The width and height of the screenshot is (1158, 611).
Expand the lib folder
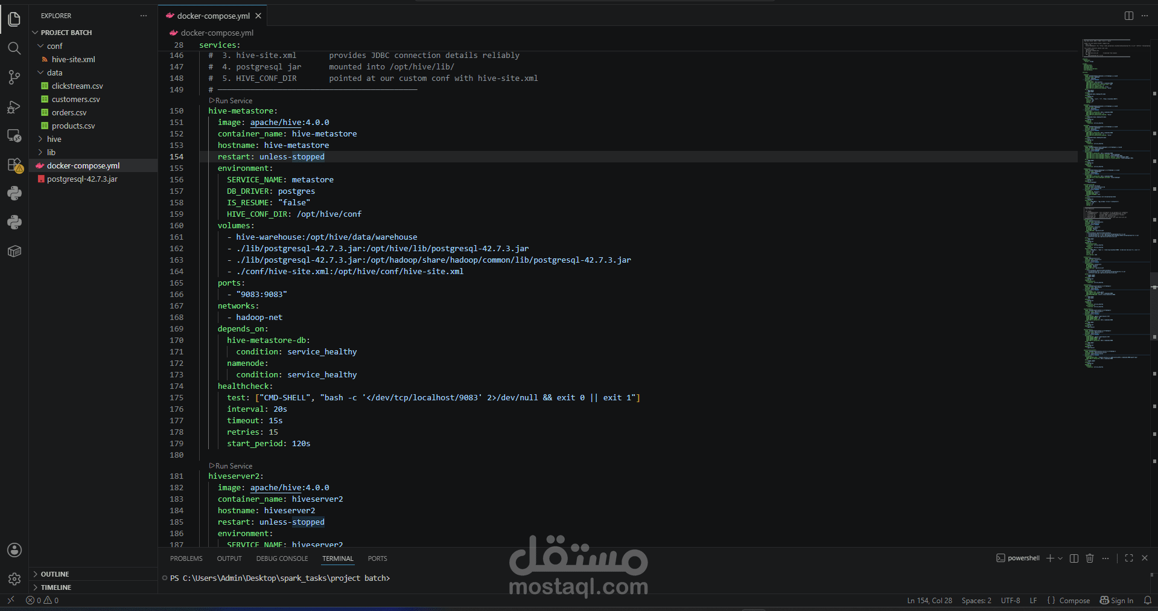click(93, 152)
